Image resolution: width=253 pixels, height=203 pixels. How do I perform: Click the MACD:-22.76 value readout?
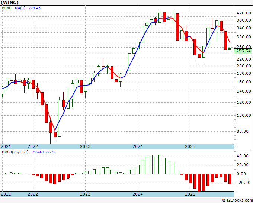pos(44,152)
